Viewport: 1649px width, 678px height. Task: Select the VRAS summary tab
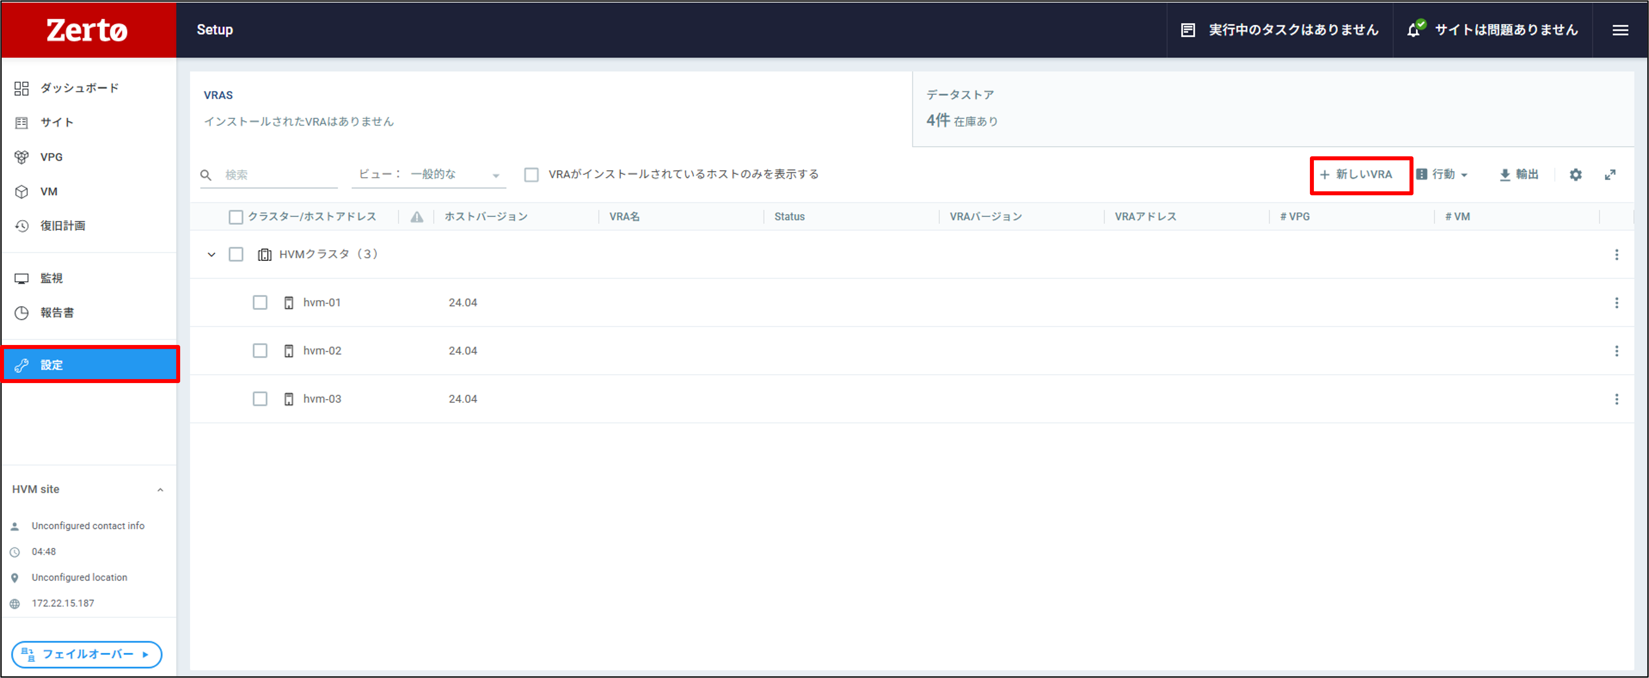(x=551, y=109)
